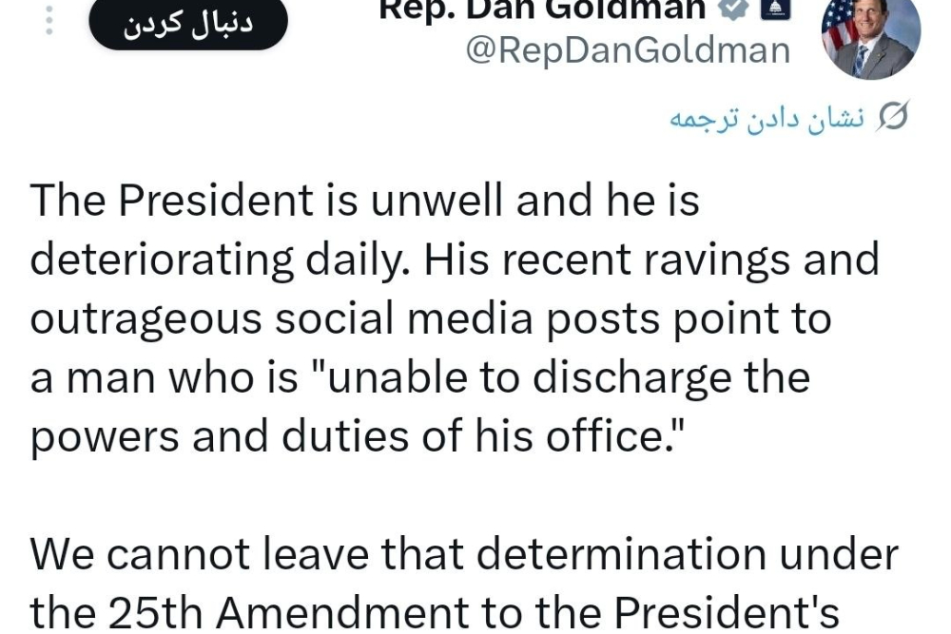The image size is (951, 634).
Task: Open Rep. Dan Goldman's profile picture
Action: (870, 38)
